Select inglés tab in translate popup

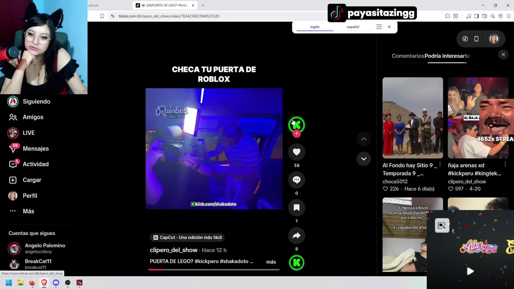315,27
